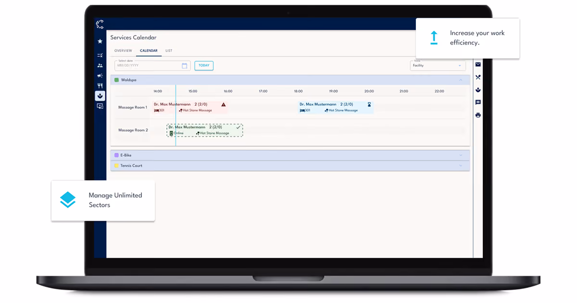The image size is (577, 303).
Task: Open the monitor devices icon in the sidebar
Action: click(x=100, y=106)
